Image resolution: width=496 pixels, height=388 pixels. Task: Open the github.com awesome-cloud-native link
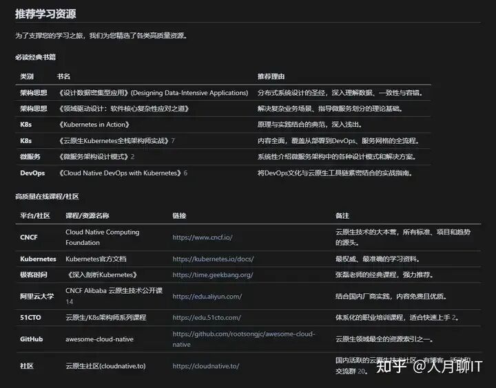pos(244,339)
